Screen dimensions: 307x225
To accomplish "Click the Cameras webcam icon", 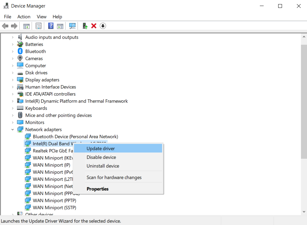I will tap(20, 58).
